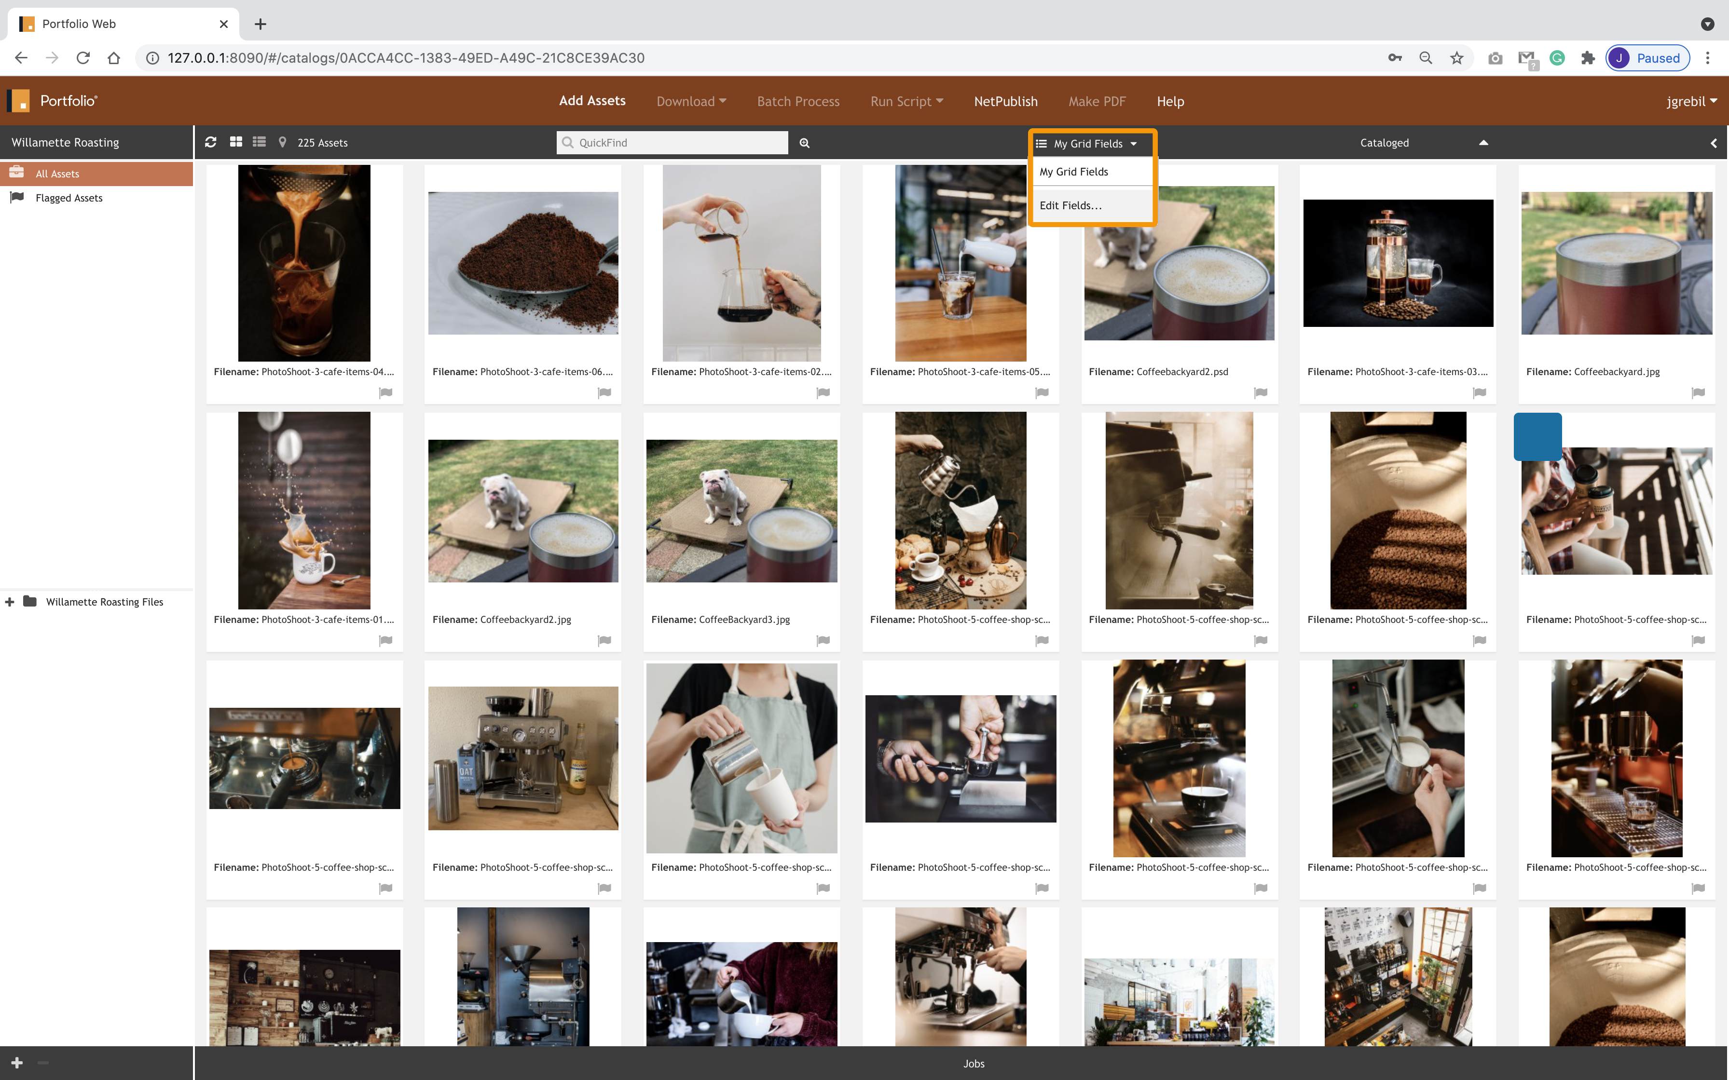Click the saved passwords key icon
This screenshot has width=1729, height=1080.
point(1395,58)
